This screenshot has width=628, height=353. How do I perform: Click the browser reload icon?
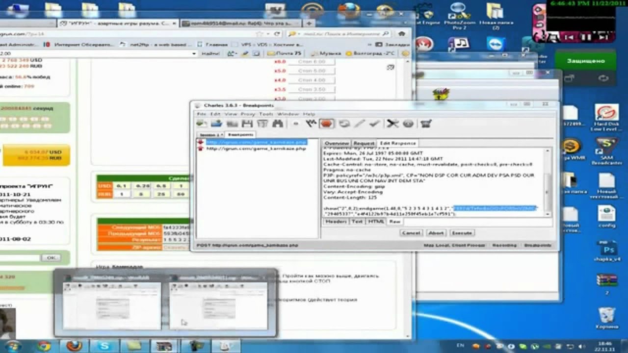[x=277, y=34]
